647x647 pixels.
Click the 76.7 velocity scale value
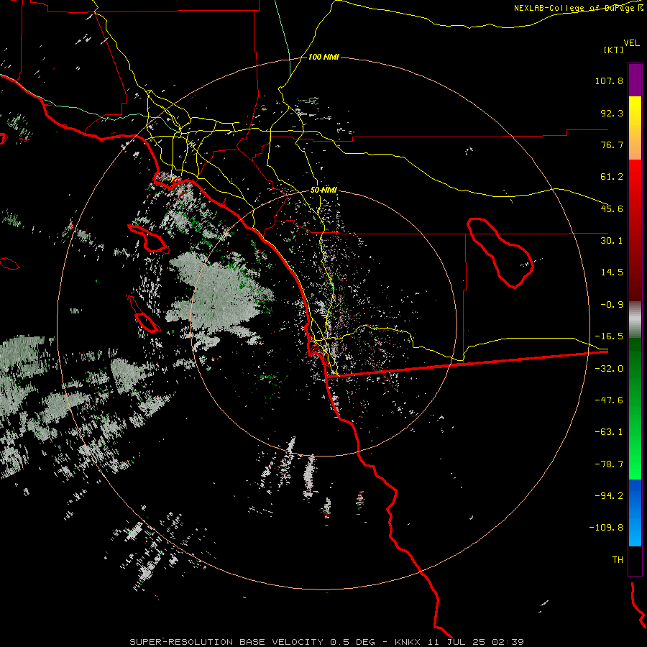tap(612, 144)
